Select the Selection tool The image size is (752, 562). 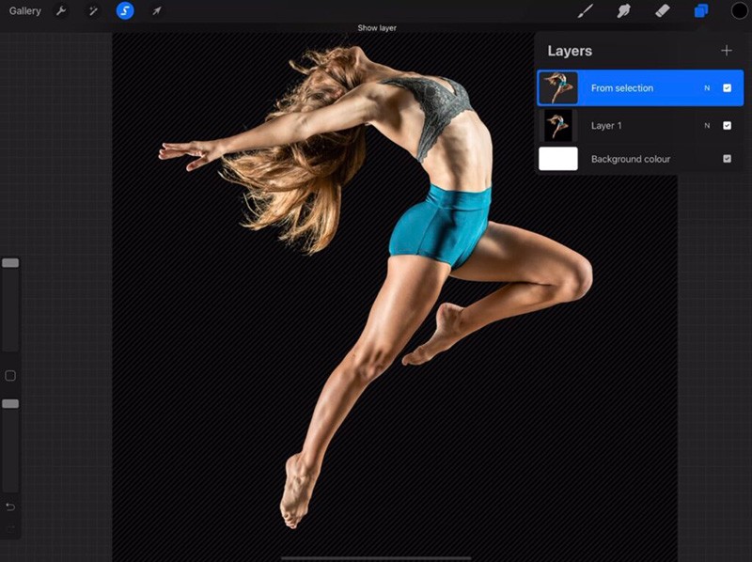coord(125,11)
